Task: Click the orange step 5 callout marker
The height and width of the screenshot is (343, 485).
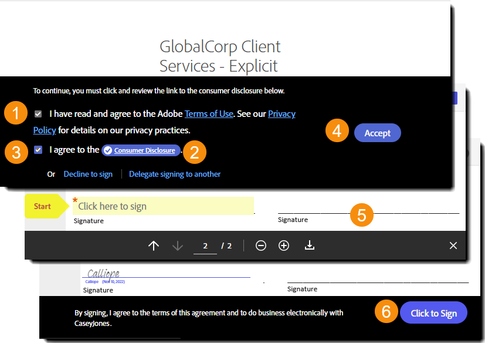Action: click(362, 215)
